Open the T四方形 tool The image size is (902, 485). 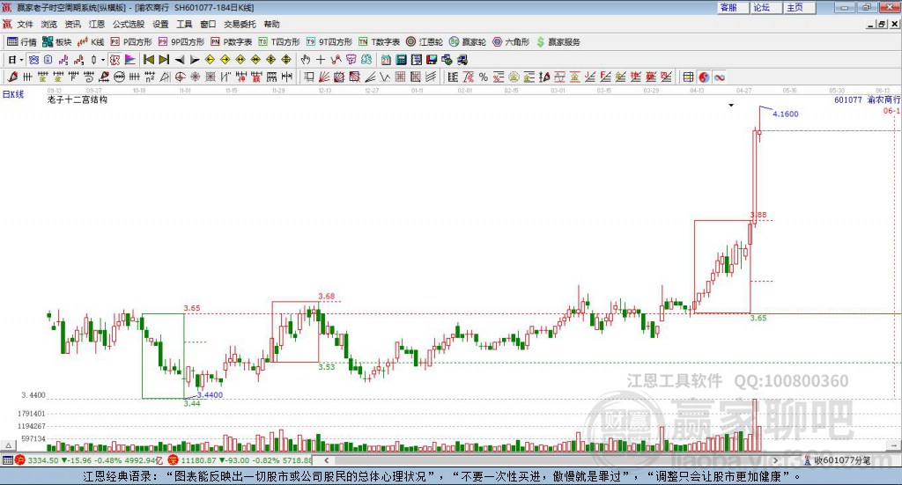click(x=279, y=42)
